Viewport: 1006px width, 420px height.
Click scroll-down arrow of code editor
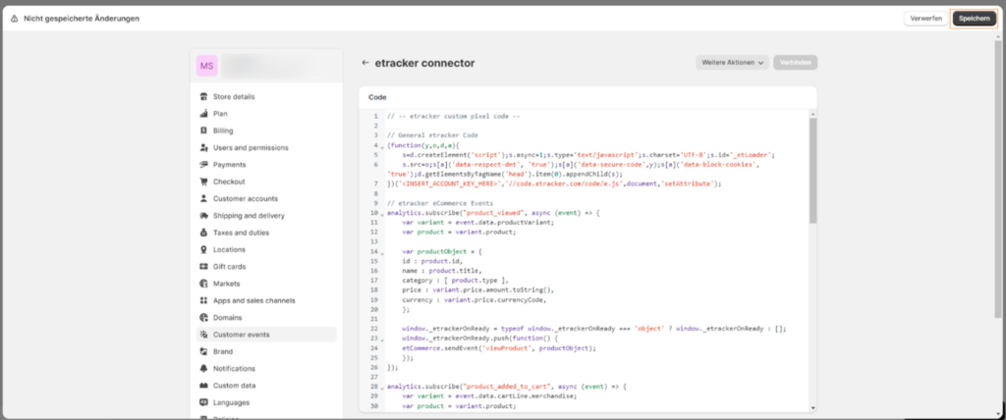(812, 408)
